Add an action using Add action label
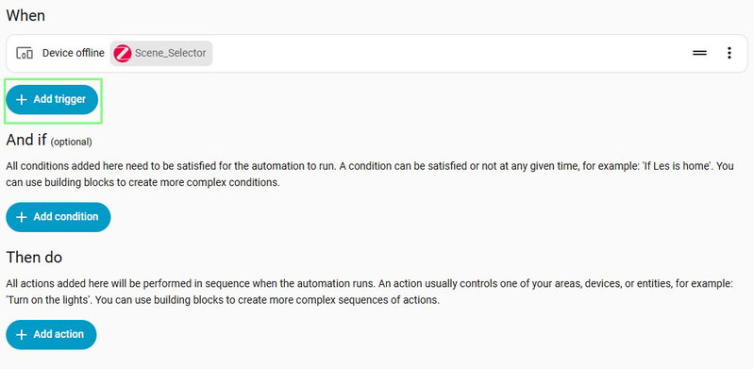The height and width of the screenshot is (369, 754). 59,334
